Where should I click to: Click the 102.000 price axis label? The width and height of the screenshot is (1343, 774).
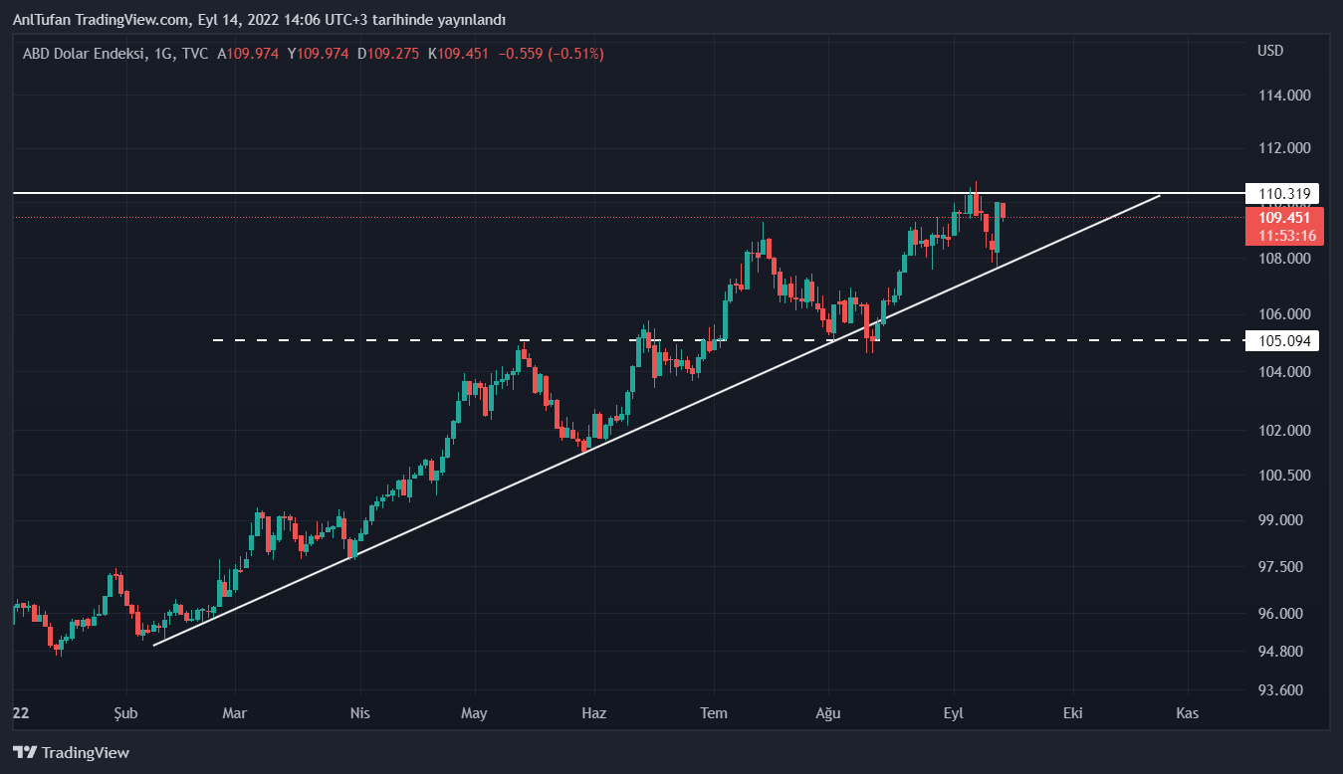(x=1284, y=431)
